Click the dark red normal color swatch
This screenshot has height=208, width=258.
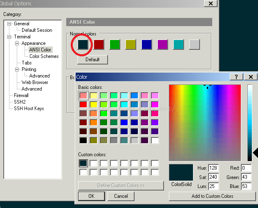99,44
